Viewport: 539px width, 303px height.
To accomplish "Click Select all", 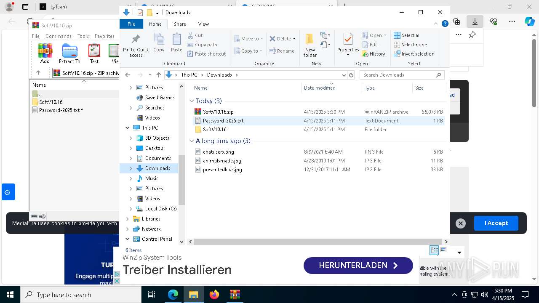I will coord(407,35).
